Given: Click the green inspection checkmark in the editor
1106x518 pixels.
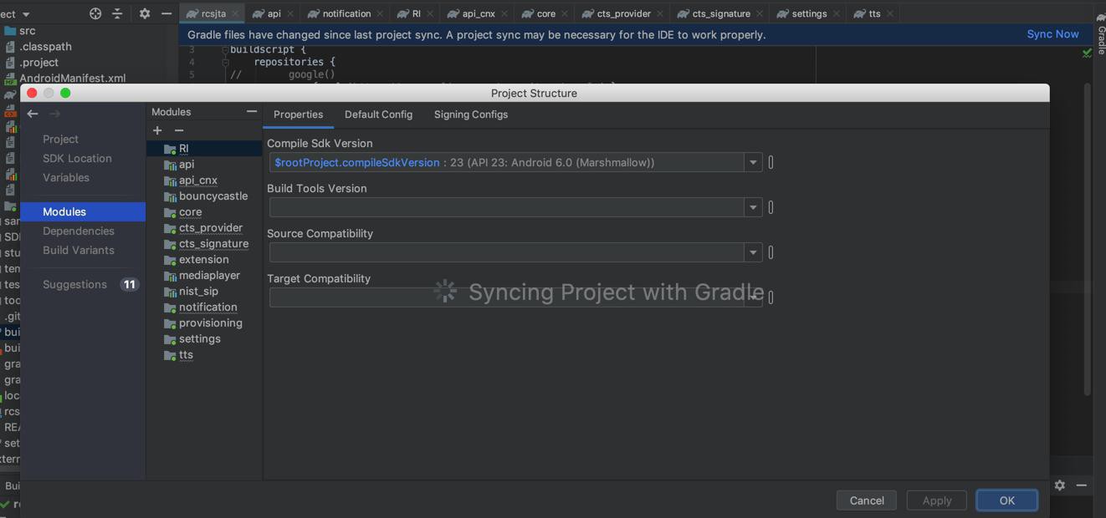Looking at the screenshot, I should (1087, 53).
